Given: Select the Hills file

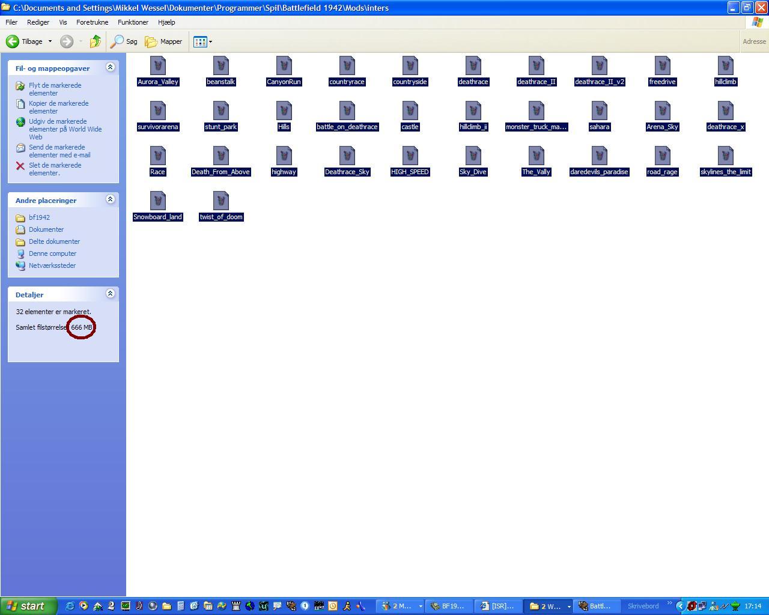Looking at the screenshot, I should coord(284,116).
